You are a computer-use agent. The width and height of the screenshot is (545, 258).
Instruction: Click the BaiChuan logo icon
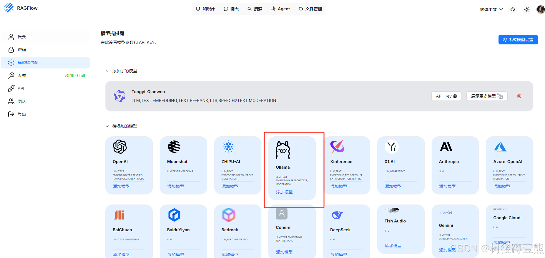119,215
